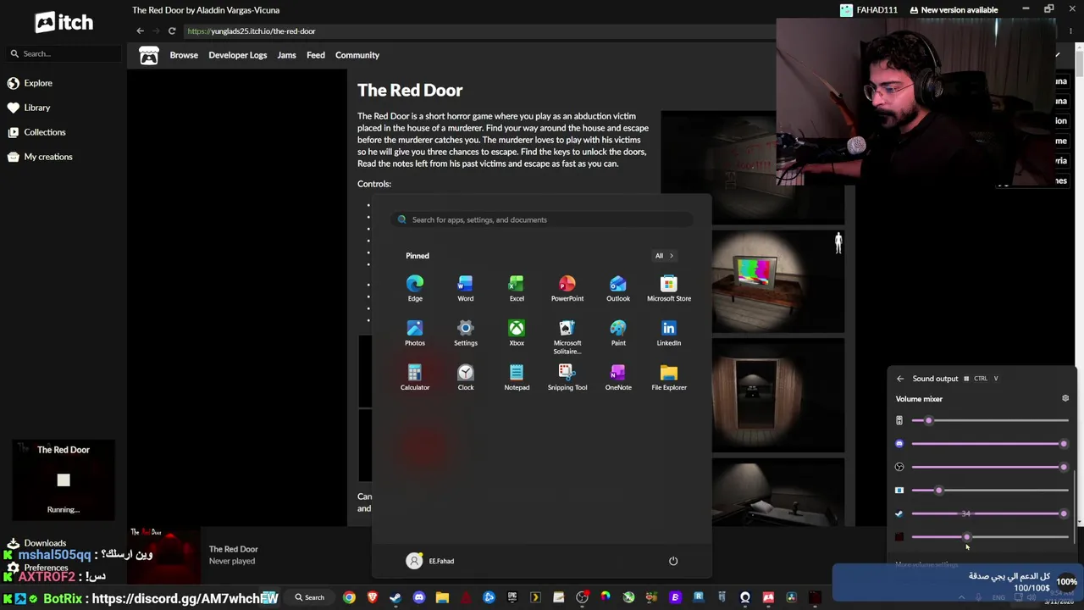Click the Start menu power button
The image size is (1084, 610).
tap(673, 561)
